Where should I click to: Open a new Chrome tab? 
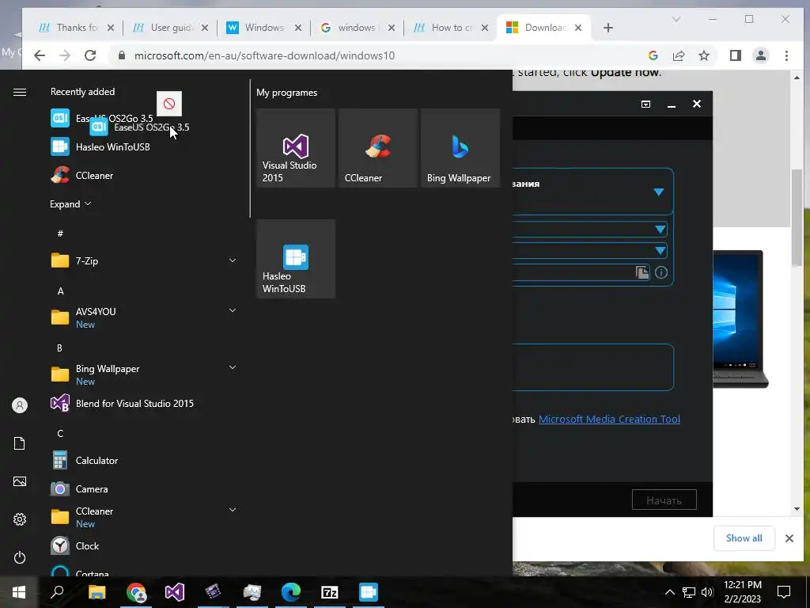[x=608, y=28]
